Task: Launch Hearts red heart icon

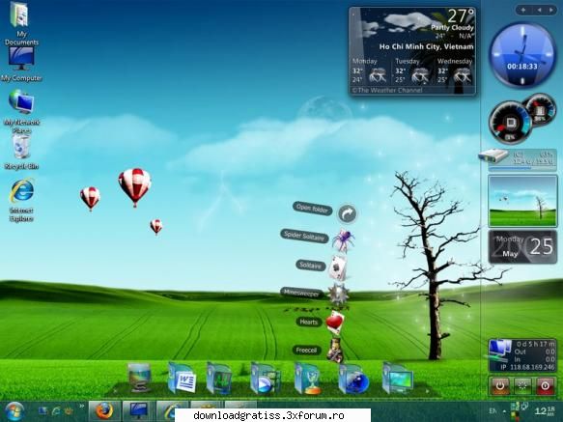Action: (335, 322)
